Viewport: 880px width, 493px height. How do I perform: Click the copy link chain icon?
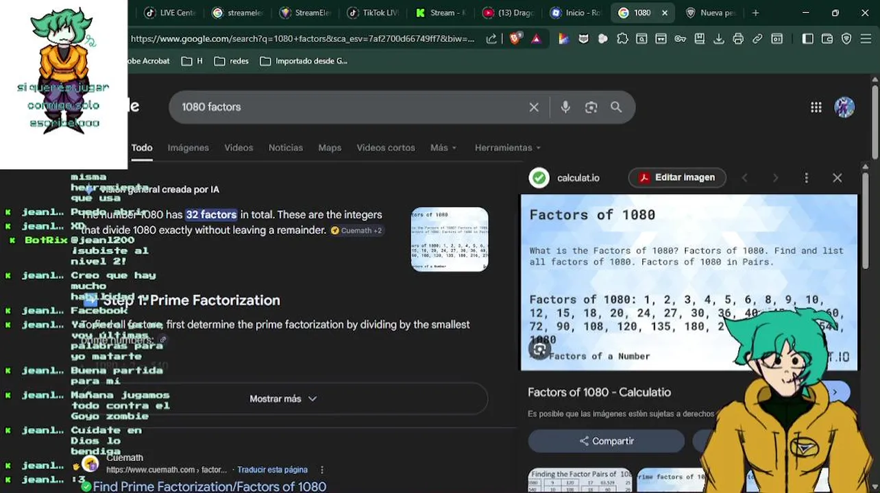pyautogui.click(x=757, y=39)
